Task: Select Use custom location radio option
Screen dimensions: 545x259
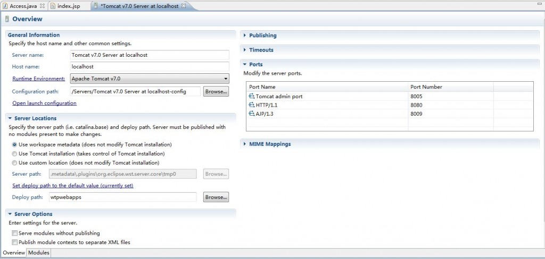Action: (x=14, y=162)
